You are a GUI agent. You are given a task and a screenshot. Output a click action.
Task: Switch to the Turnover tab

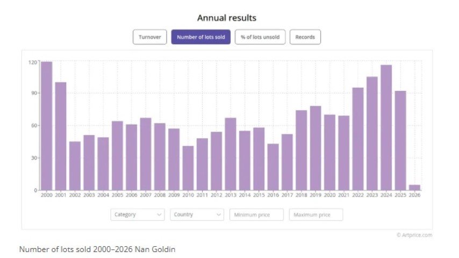pos(150,37)
